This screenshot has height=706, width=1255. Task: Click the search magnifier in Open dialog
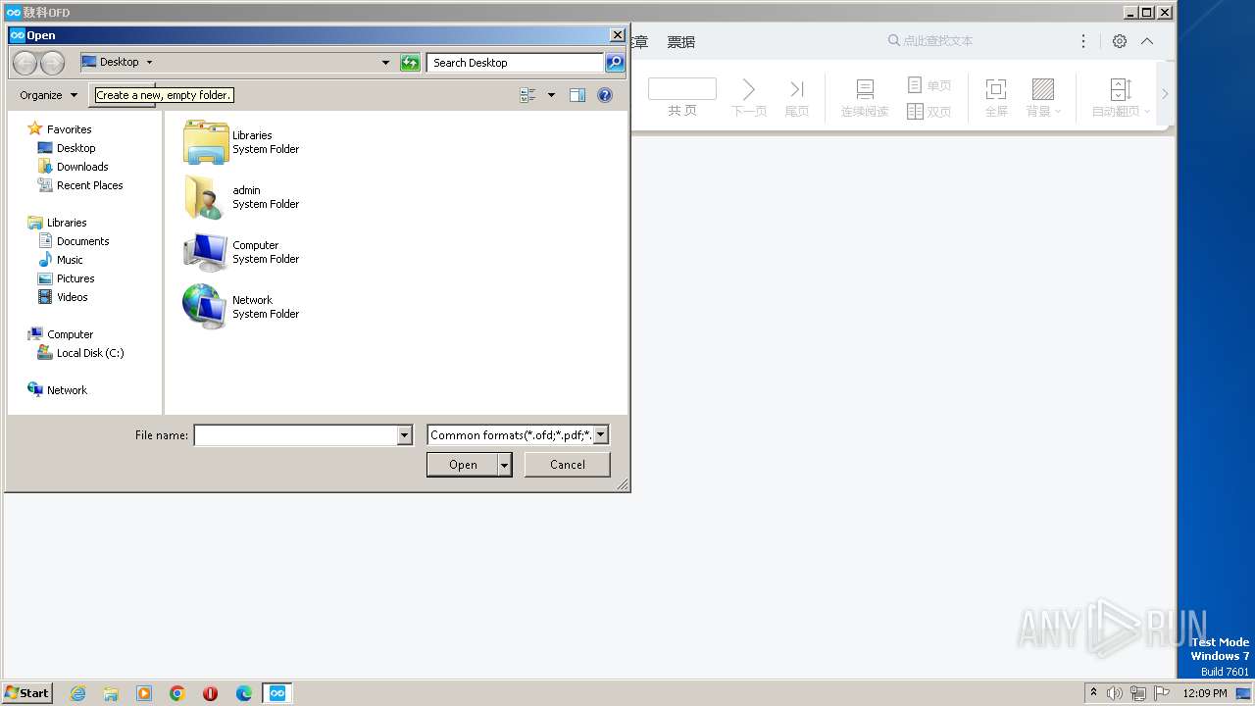[x=614, y=63]
